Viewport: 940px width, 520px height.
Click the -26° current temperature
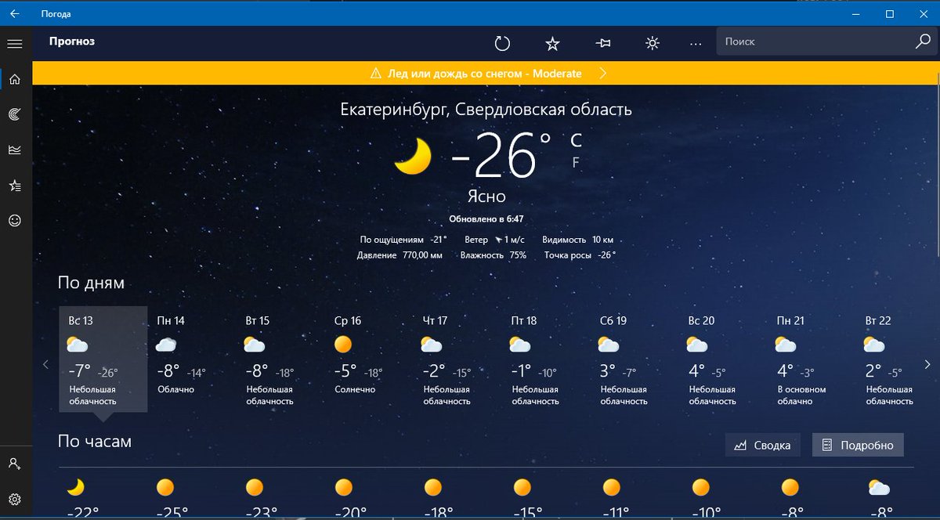pos(502,154)
